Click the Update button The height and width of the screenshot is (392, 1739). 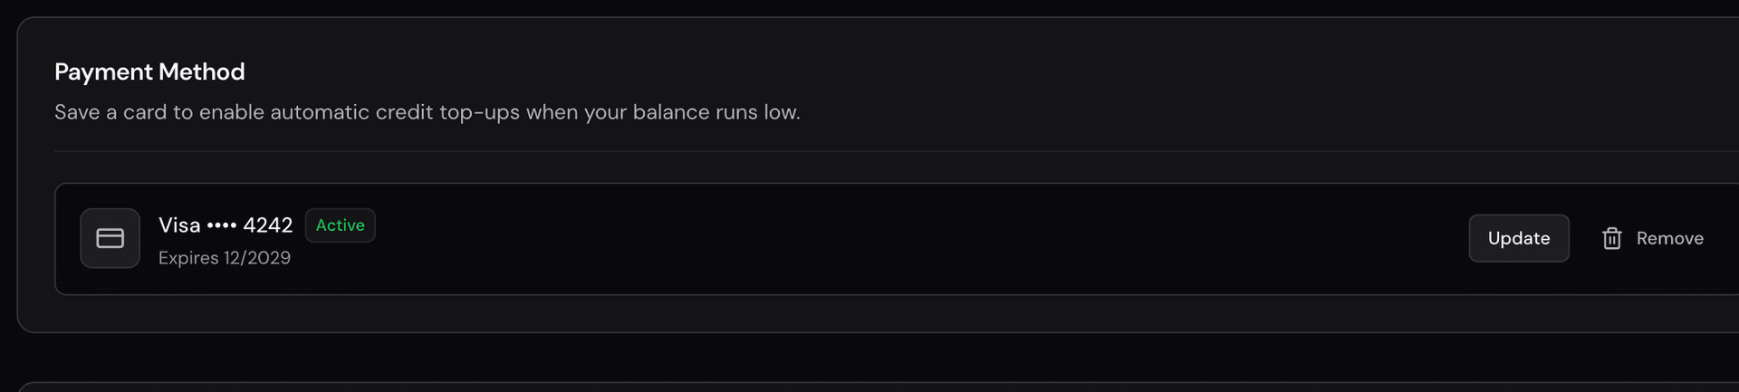point(1519,238)
